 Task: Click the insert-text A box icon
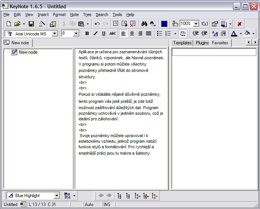(x=115, y=23)
